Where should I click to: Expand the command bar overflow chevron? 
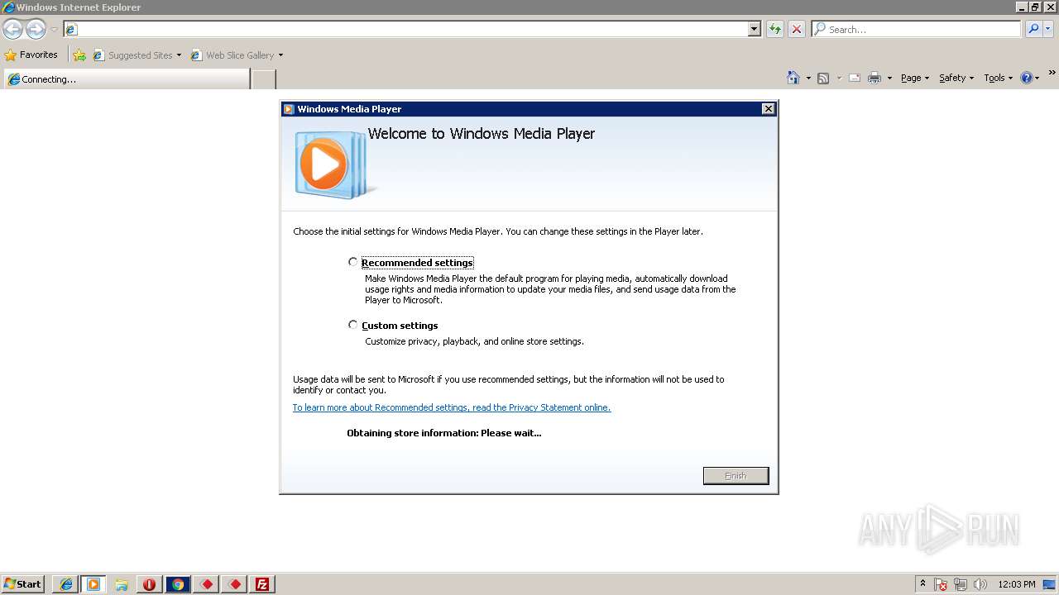click(1052, 74)
